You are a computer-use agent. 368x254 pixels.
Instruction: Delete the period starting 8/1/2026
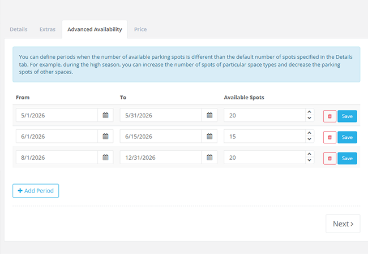(x=330, y=159)
